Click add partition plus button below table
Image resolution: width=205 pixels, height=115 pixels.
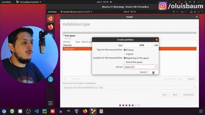tap(64, 79)
